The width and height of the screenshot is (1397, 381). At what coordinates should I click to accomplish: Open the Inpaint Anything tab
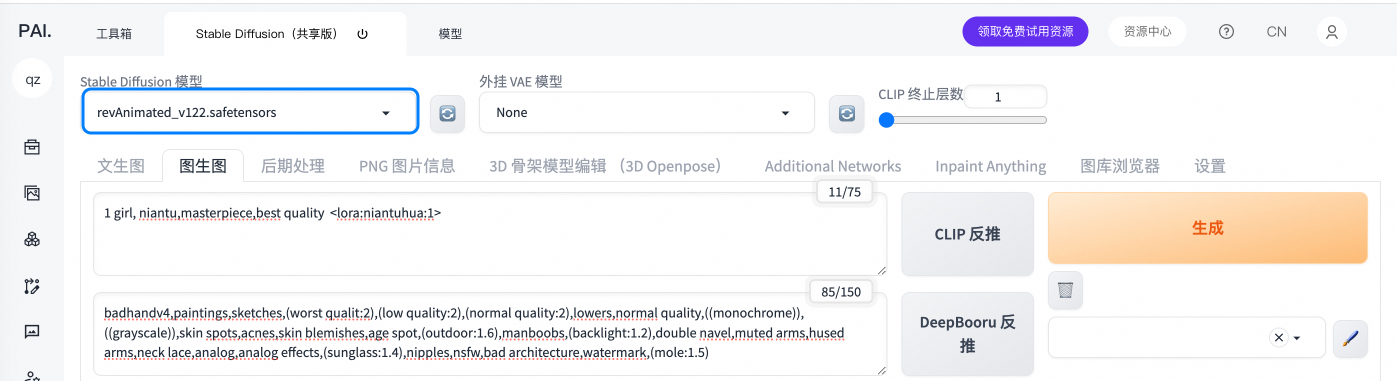click(x=990, y=166)
